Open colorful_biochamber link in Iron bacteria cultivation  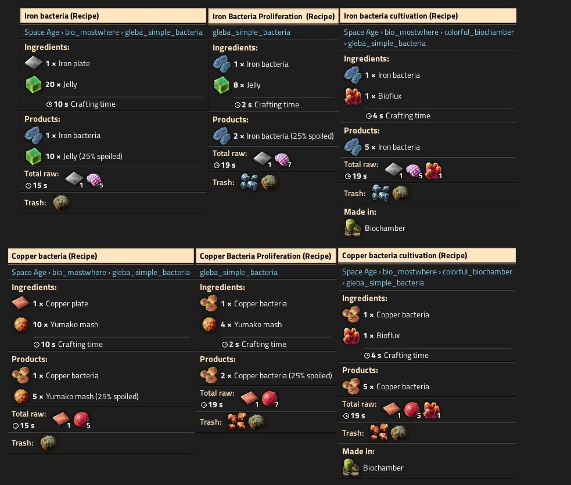click(479, 32)
